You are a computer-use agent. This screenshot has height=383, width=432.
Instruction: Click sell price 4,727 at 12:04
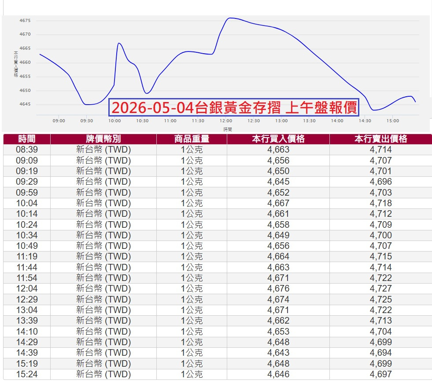tap(381, 288)
